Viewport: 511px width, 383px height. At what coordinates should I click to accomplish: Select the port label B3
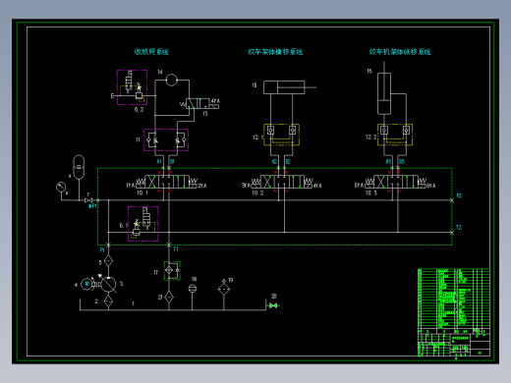coord(402,161)
